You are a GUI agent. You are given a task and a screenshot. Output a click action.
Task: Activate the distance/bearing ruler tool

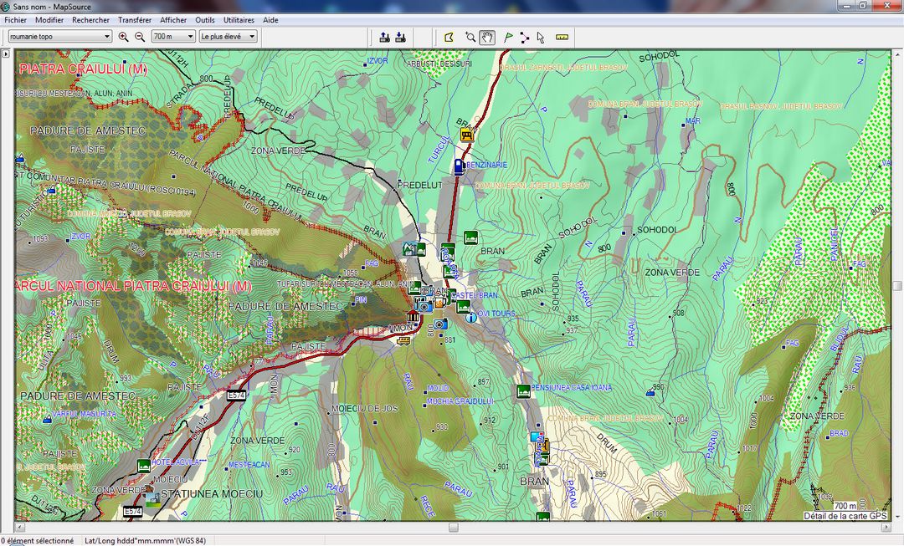pos(562,38)
